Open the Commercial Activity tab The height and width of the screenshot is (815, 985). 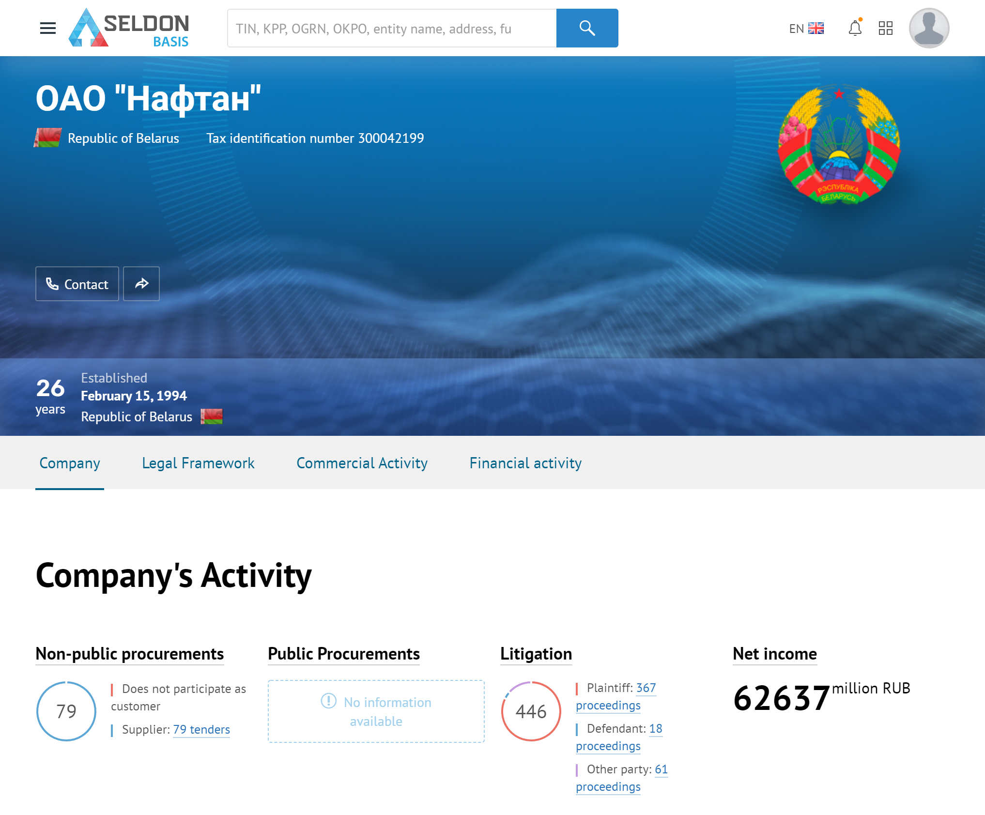[362, 463]
